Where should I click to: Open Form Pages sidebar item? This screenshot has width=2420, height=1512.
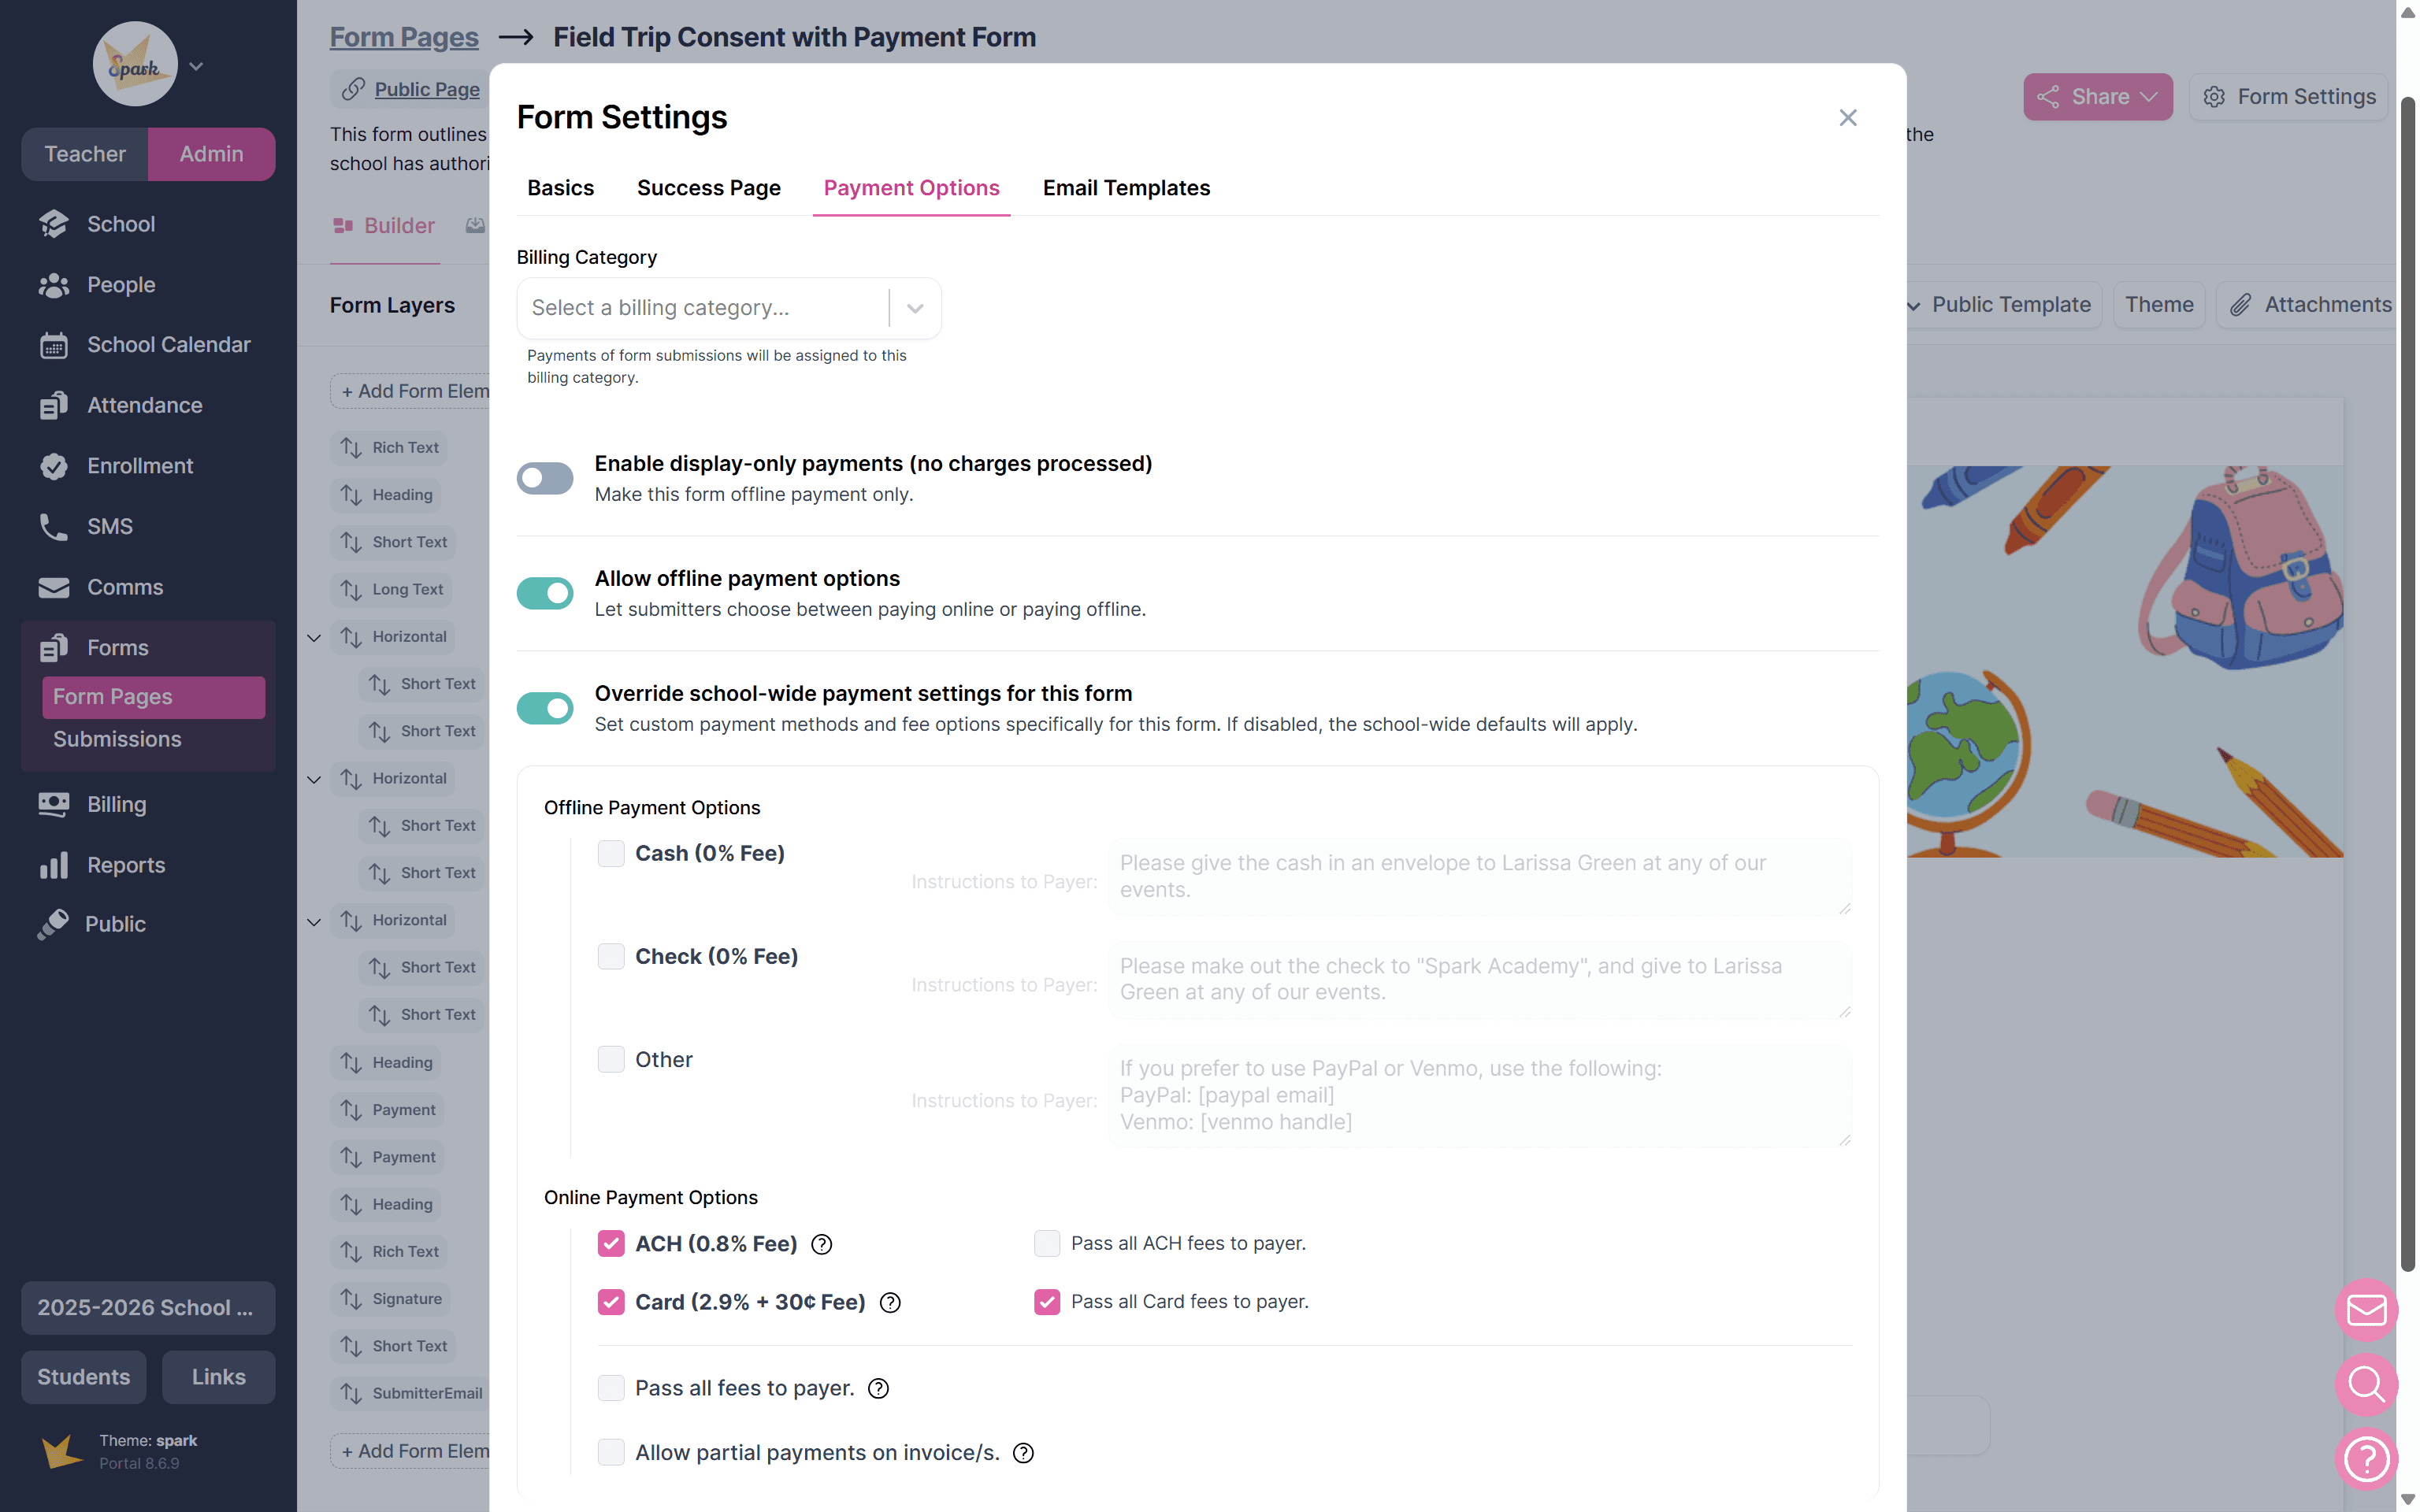[x=154, y=697]
